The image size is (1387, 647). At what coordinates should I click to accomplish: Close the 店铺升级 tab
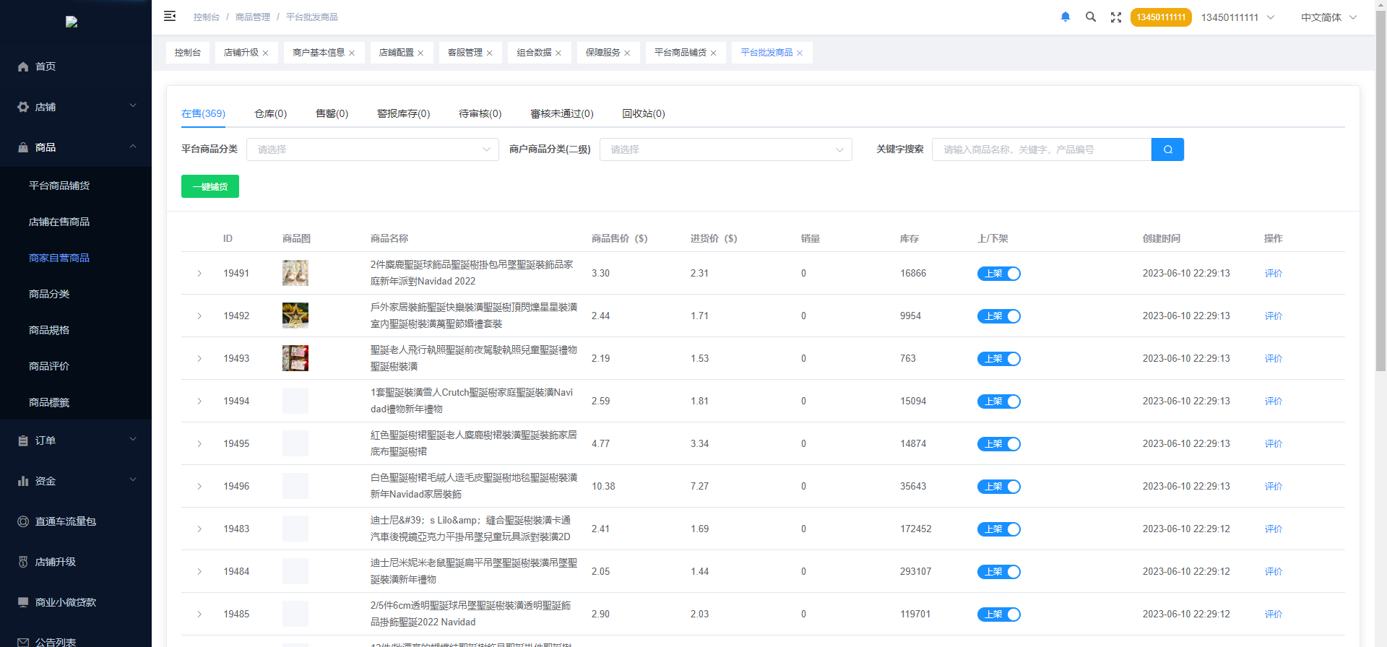266,53
